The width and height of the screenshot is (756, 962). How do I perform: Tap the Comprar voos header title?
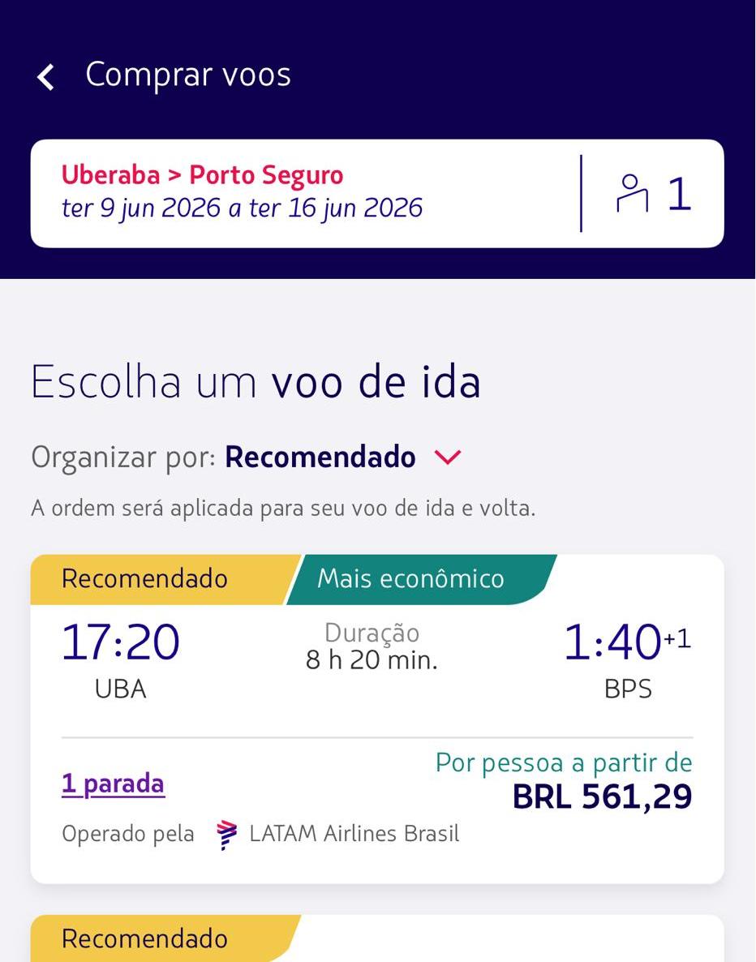(x=187, y=75)
